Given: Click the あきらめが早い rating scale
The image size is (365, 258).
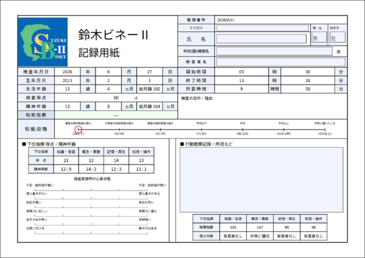Looking at the screenshot, I should (91, 224).
